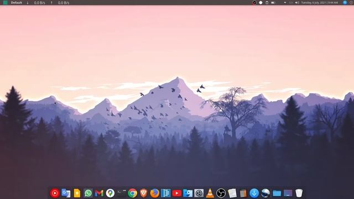Open the white paper notes icon

[x=232, y=193]
